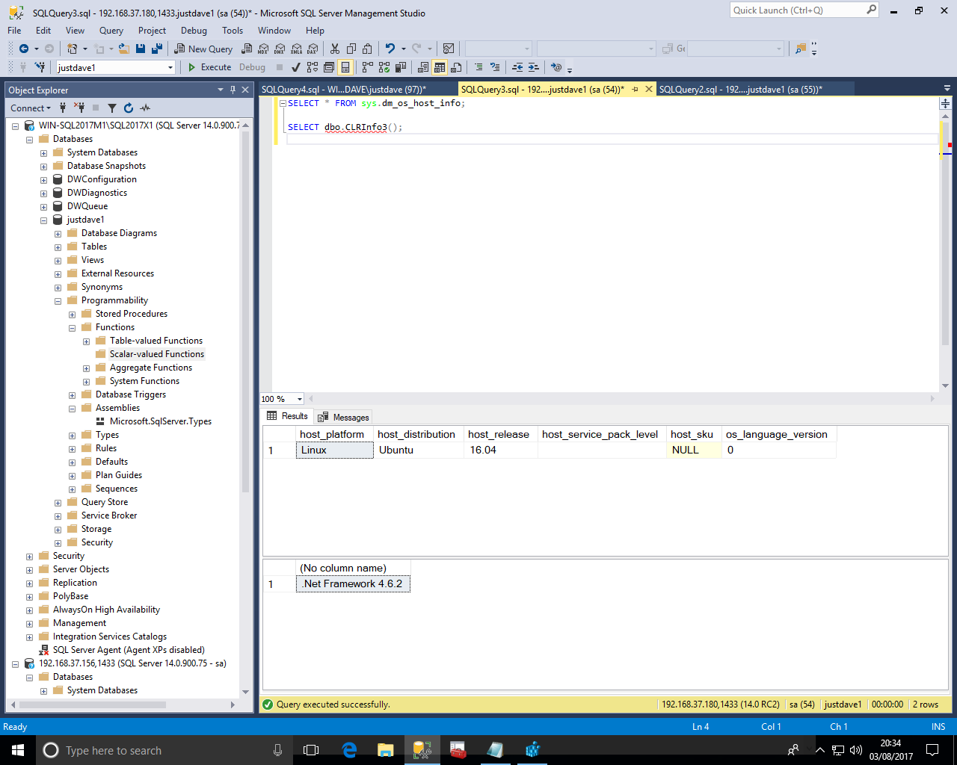Screen dimensions: 957x765
Task: Click the Cut scissors icon
Action: [x=334, y=49]
